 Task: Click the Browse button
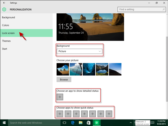[64, 80]
